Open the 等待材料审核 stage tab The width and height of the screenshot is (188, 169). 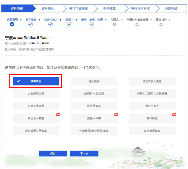140,9
